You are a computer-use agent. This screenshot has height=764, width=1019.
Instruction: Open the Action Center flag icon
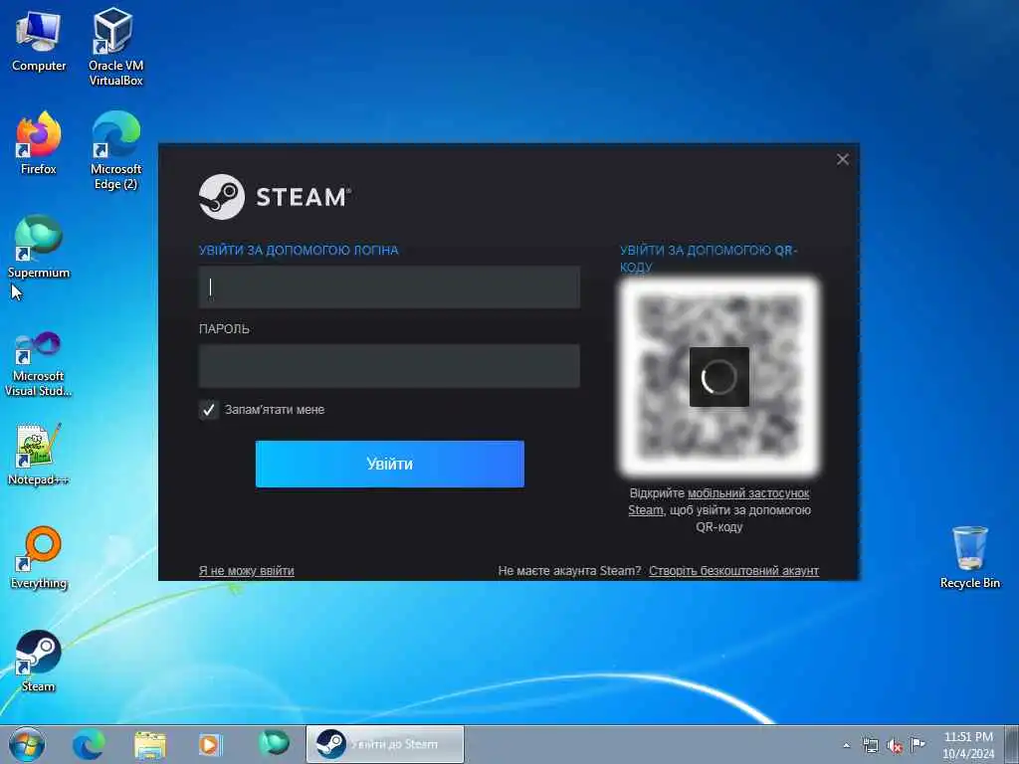(x=917, y=744)
